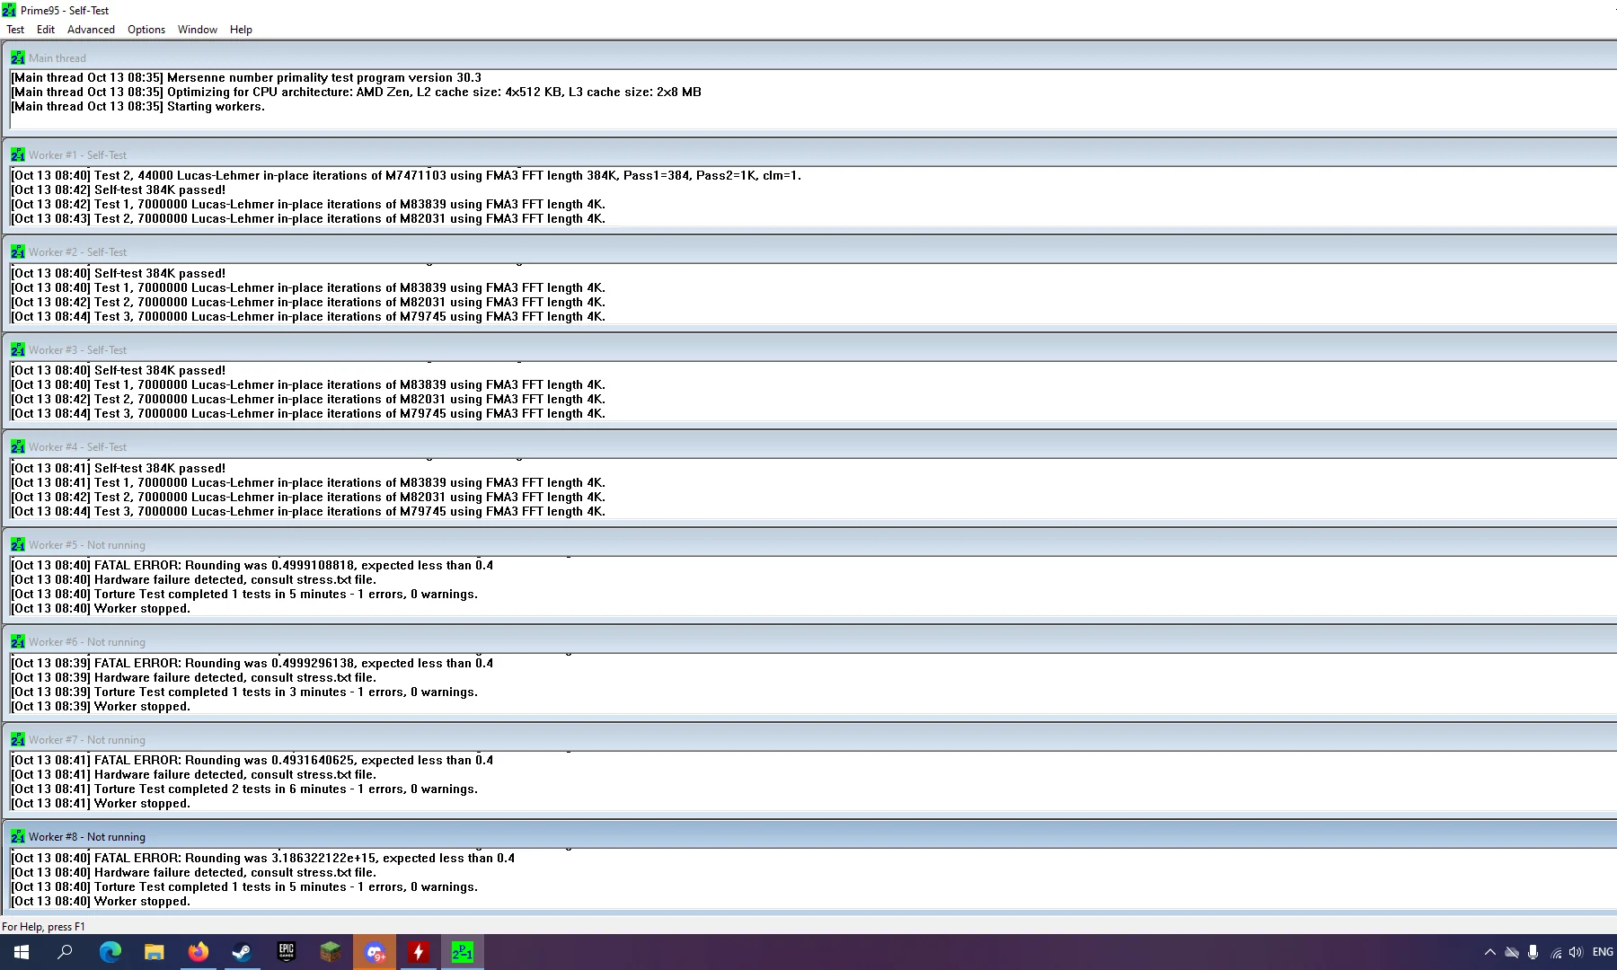Click the "For Help, press F1" status bar text
Viewport: 1617px width, 970px height.
(x=43, y=926)
